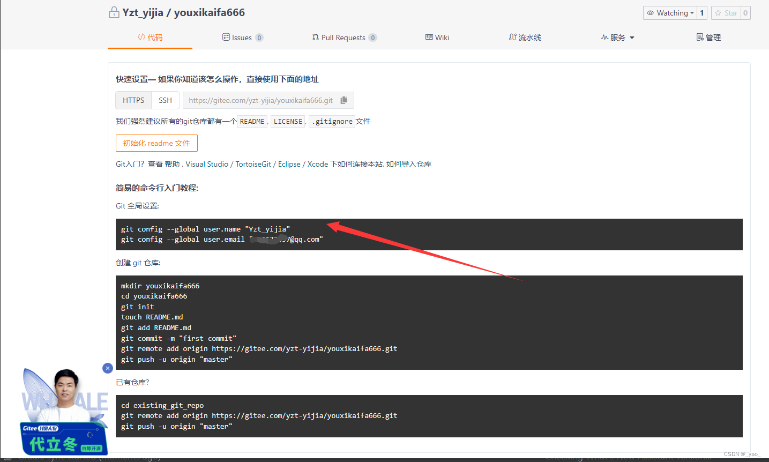Open the 管理 tab
The height and width of the screenshot is (462, 769).
708,38
